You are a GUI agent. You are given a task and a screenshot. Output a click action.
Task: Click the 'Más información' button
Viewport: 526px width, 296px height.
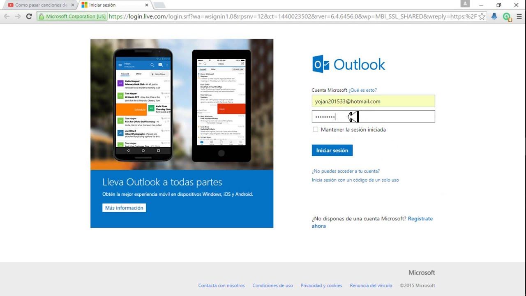pos(124,208)
